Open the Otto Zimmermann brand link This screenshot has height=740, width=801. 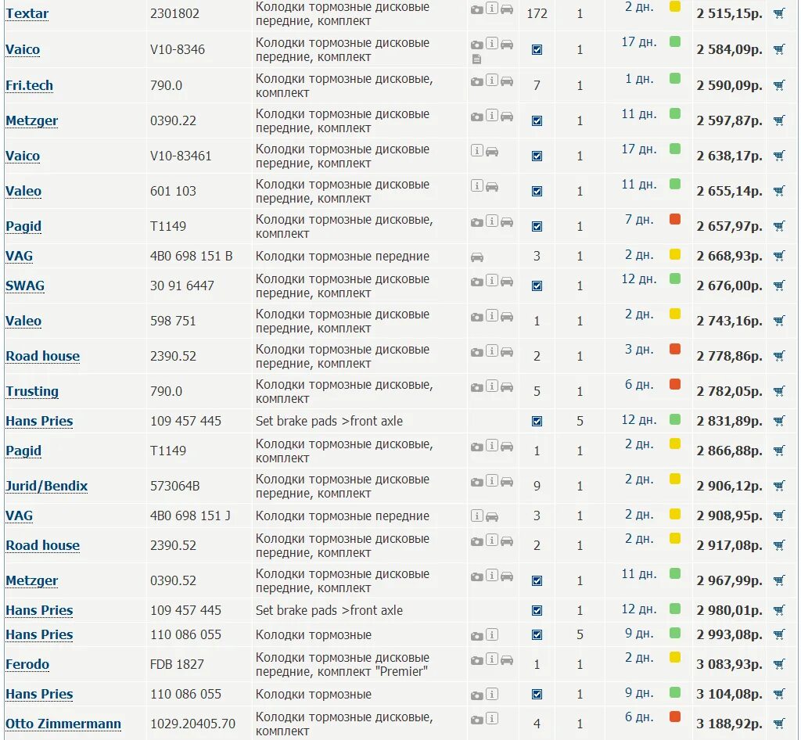pos(63,724)
